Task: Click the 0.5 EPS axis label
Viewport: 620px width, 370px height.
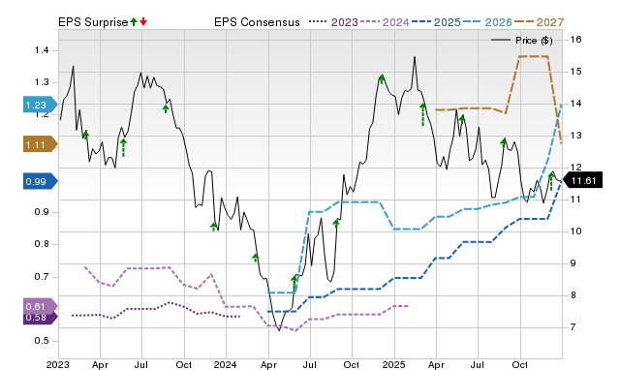Action: (x=42, y=341)
